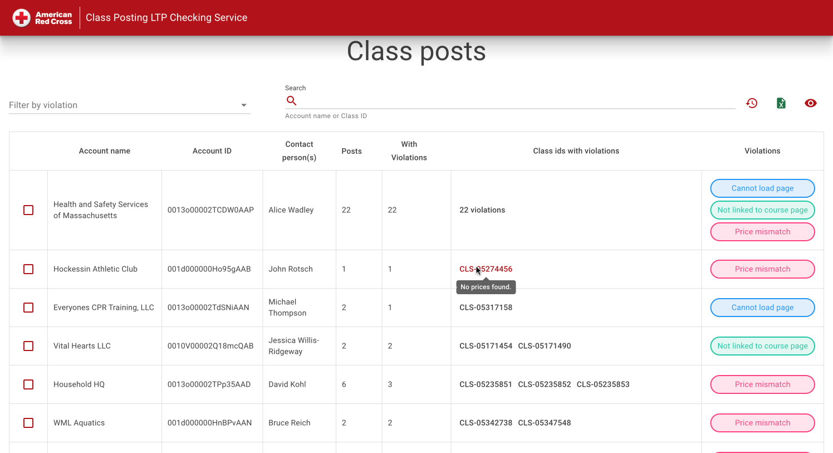Click account ID 001d000000HnBPvAAN
This screenshot has height=453, width=833.
[x=209, y=423]
